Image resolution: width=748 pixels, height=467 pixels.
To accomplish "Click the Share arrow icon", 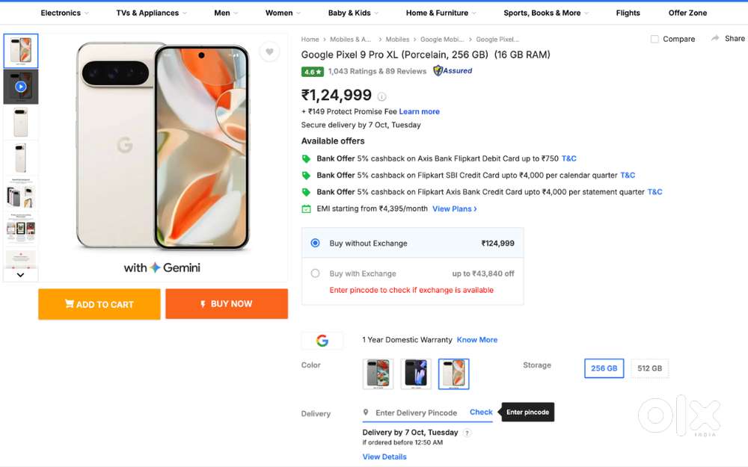I will [715, 39].
